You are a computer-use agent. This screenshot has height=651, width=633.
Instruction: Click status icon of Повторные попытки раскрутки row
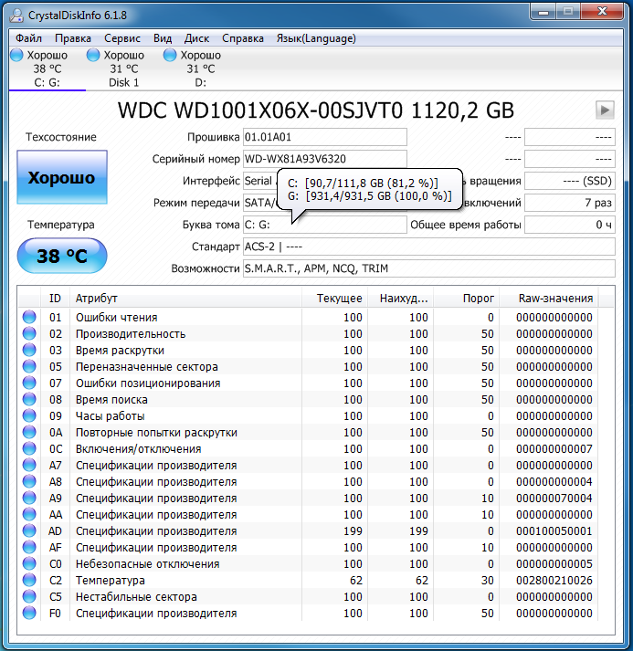coord(29,432)
